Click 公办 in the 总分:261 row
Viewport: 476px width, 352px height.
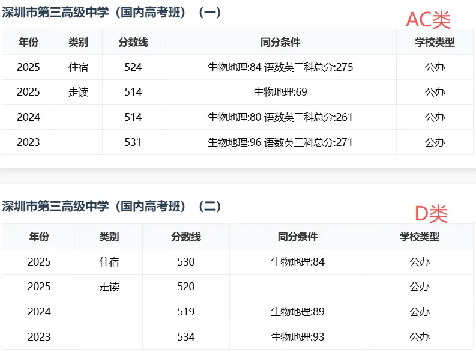pyautogui.click(x=435, y=117)
